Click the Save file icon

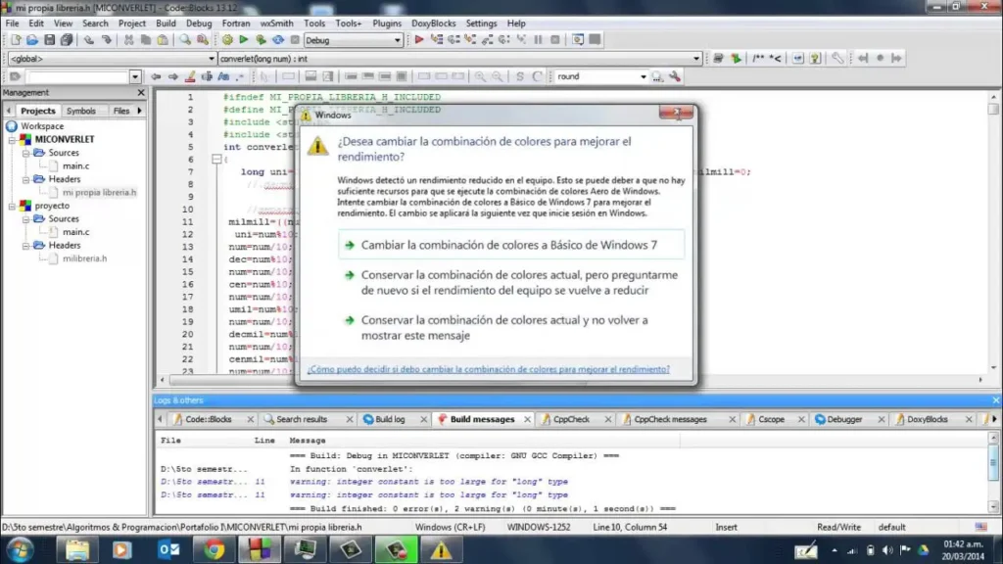point(50,40)
